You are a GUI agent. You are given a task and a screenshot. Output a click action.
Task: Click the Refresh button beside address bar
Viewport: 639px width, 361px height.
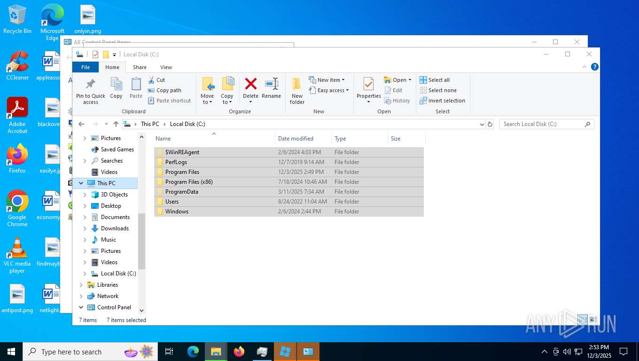pos(490,124)
